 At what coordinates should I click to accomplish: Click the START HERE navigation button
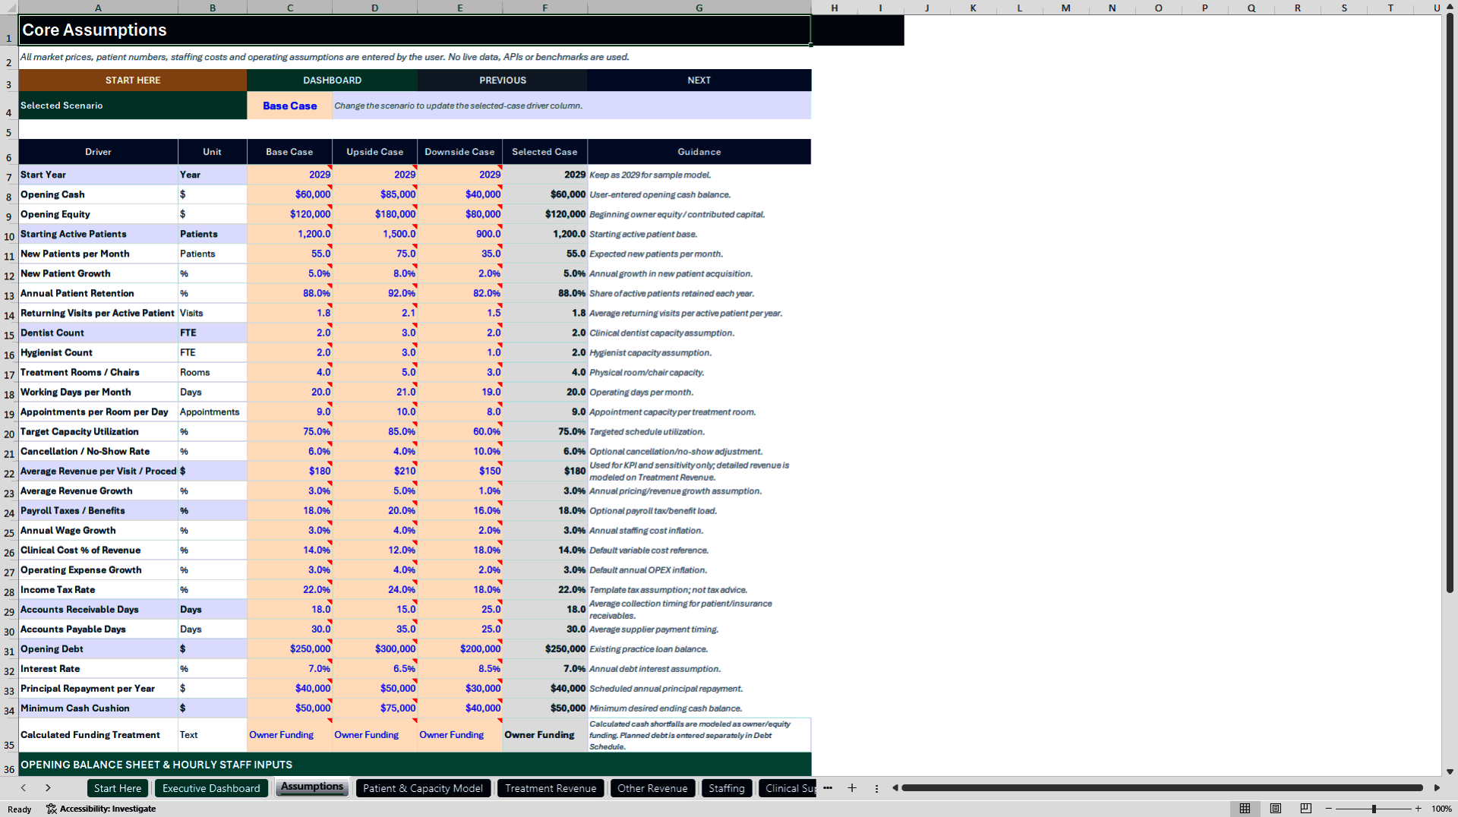pos(133,80)
